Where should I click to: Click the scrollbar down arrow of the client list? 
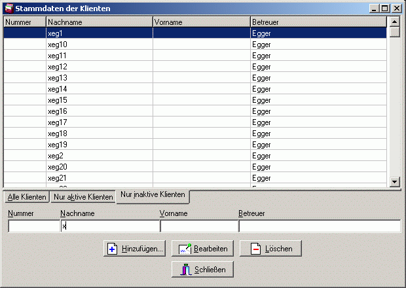(394, 182)
